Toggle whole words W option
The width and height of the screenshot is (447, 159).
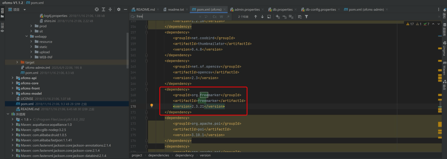point(221,17)
